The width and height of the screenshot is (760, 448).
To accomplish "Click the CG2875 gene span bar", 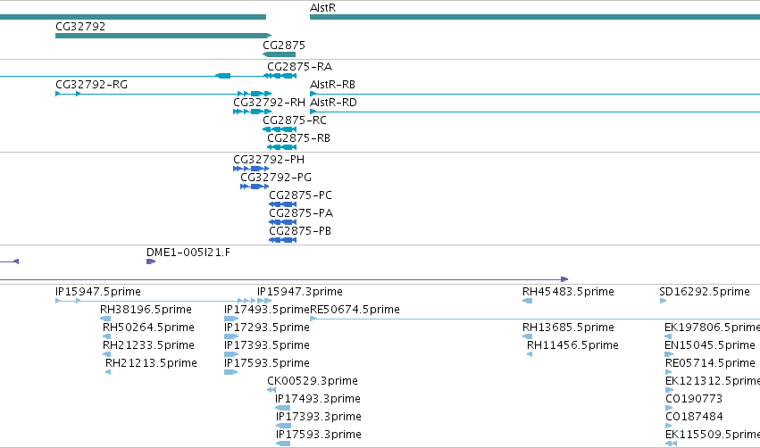I will (x=280, y=54).
